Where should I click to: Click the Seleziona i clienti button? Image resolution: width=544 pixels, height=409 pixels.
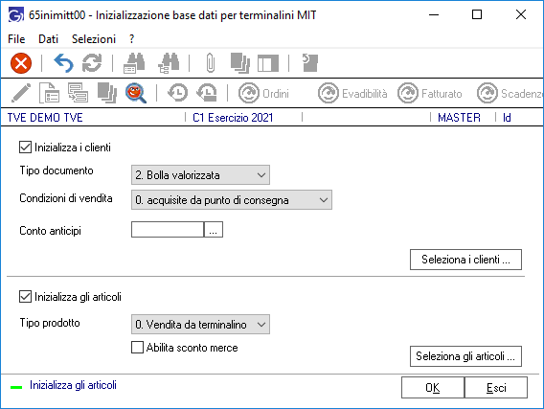[x=465, y=260]
